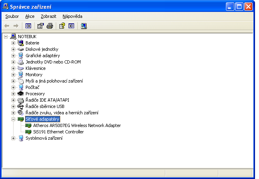Select the Síťové adaptéry label
Screen dimensions: 259x179
click(43, 119)
